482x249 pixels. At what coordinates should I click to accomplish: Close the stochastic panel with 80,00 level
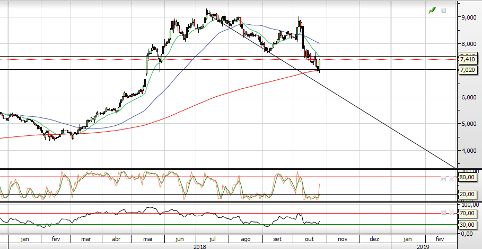451,179
